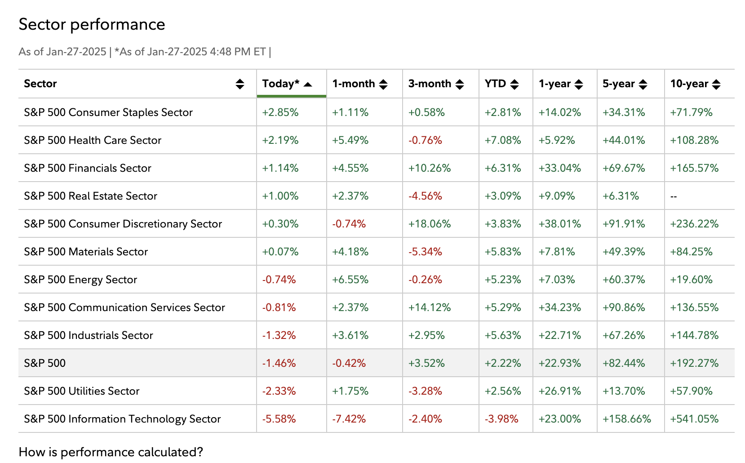Click the 10-year column sort arrows
Screen dimensions: 745x463
coord(716,84)
